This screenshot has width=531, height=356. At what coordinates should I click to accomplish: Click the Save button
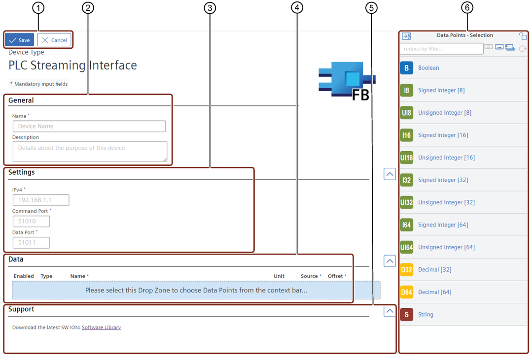pyautogui.click(x=20, y=40)
